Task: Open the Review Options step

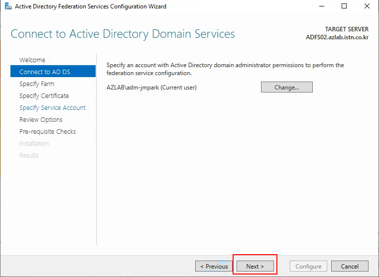Action: (x=41, y=120)
